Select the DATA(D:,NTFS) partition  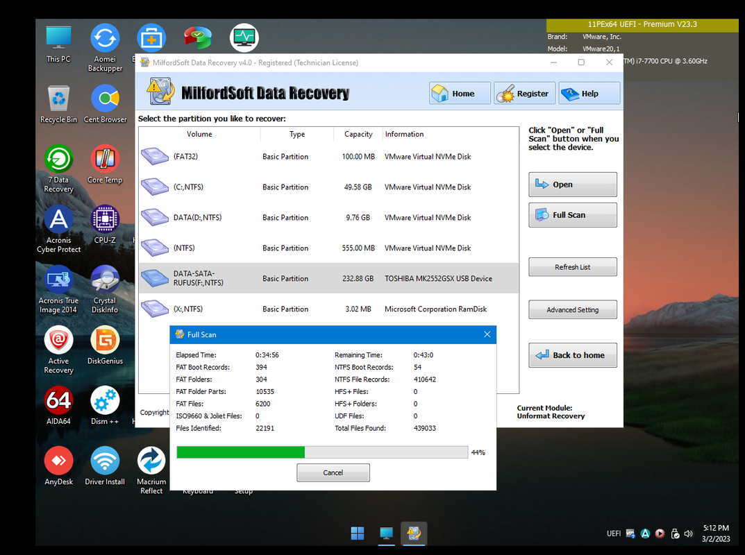tap(329, 217)
